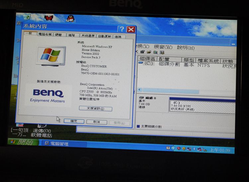
Task: Switch to the 自動更新 tab
Action: (105, 36)
